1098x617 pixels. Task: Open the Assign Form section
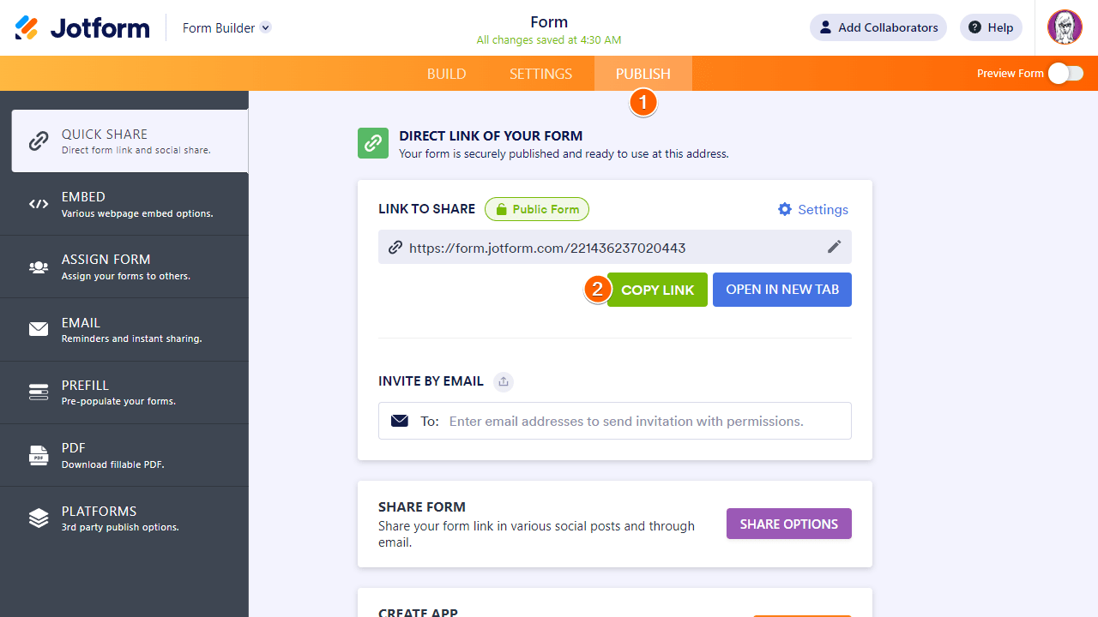(x=124, y=267)
